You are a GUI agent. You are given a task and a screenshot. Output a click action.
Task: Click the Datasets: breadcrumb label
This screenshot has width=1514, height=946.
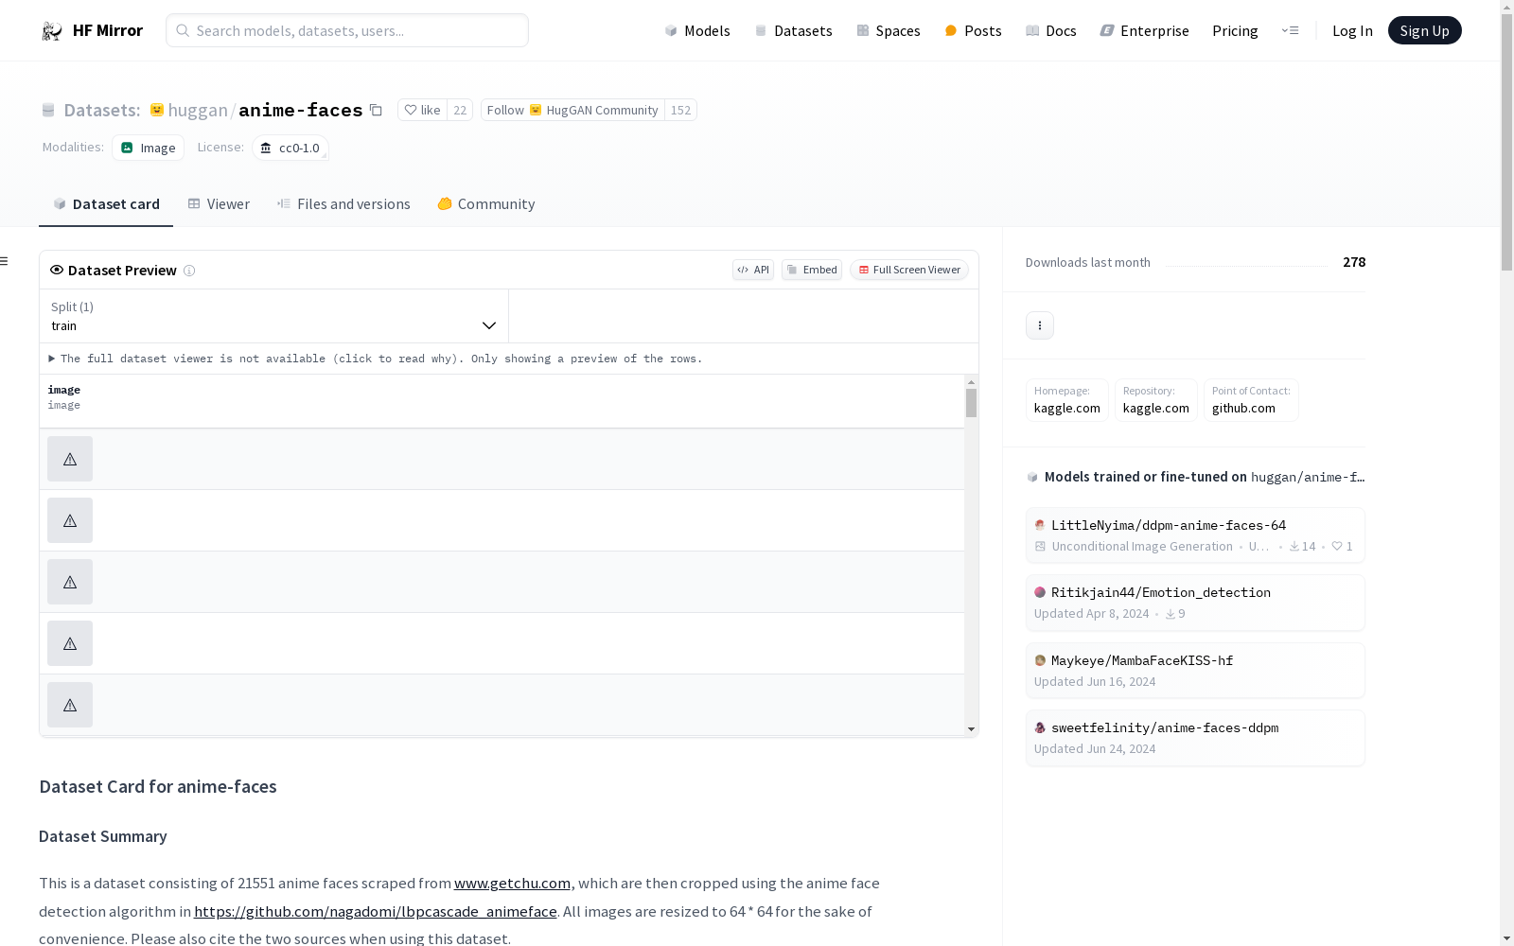tap(102, 110)
